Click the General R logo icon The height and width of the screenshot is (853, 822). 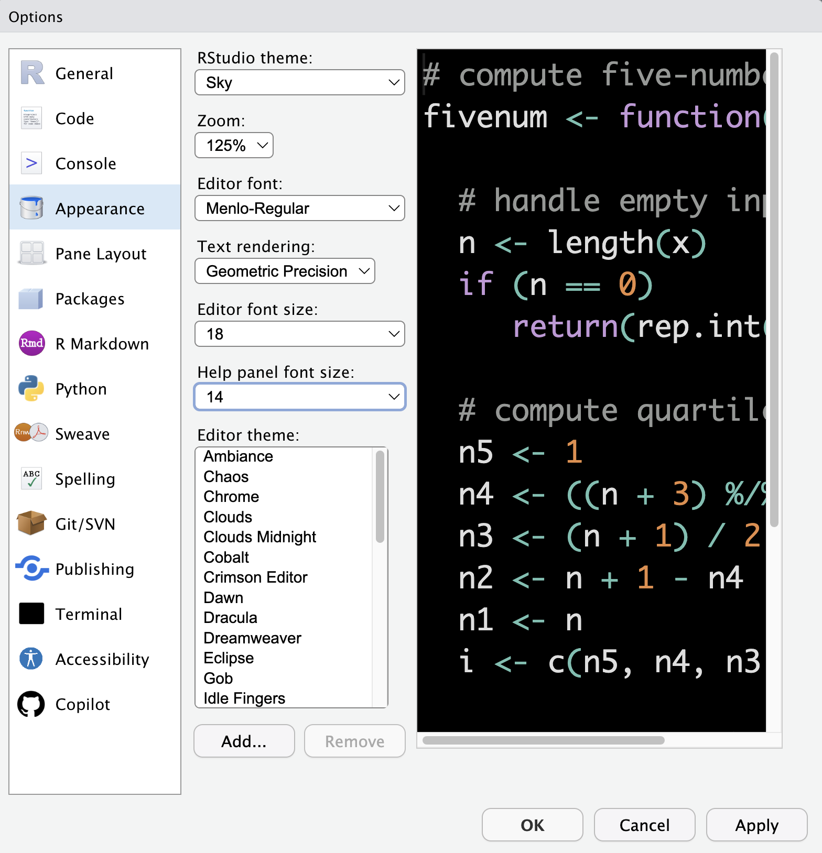[32, 73]
